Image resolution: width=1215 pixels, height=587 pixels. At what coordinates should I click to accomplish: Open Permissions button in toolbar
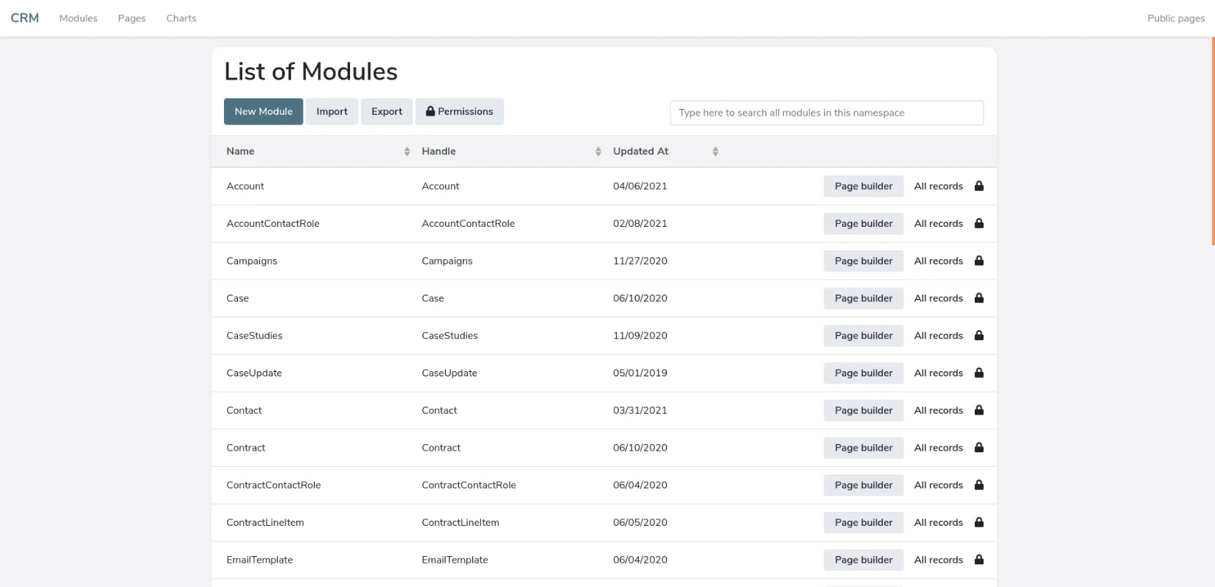pyautogui.click(x=460, y=112)
